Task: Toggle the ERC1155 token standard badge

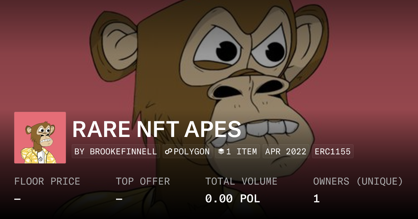Action: click(333, 151)
